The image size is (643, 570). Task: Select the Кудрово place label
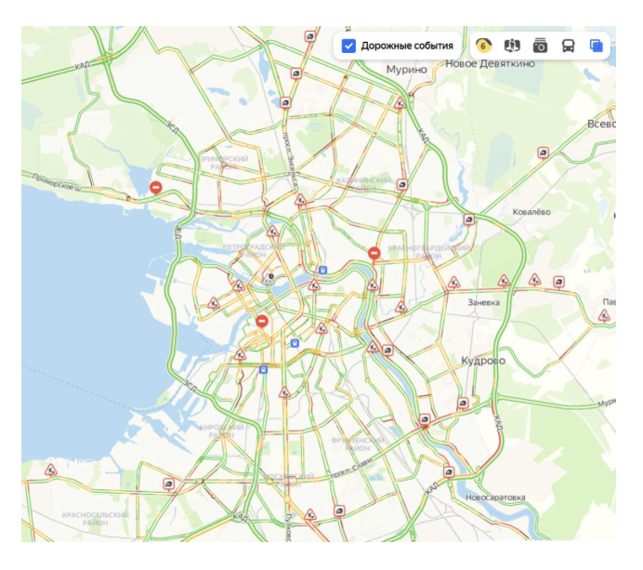click(482, 360)
